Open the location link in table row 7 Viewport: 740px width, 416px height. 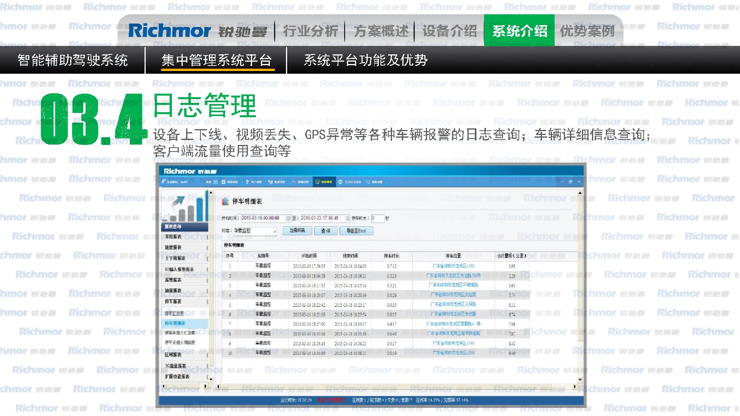pyautogui.click(x=453, y=324)
